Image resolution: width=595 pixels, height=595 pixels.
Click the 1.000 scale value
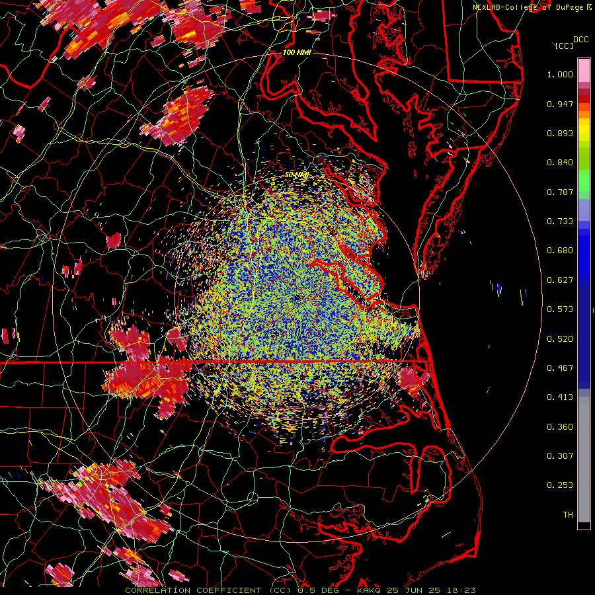click(560, 74)
